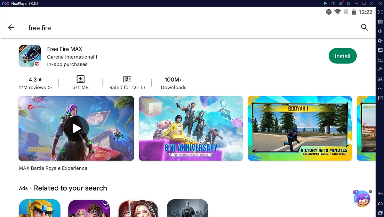
Task: Click the 574 MB download size
Action: [x=81, y=87]
